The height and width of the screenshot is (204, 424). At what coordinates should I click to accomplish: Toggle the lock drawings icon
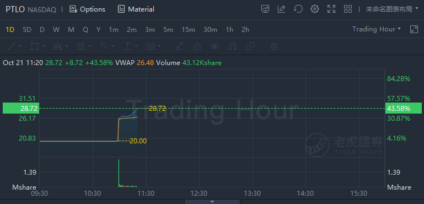click(197, 46)
